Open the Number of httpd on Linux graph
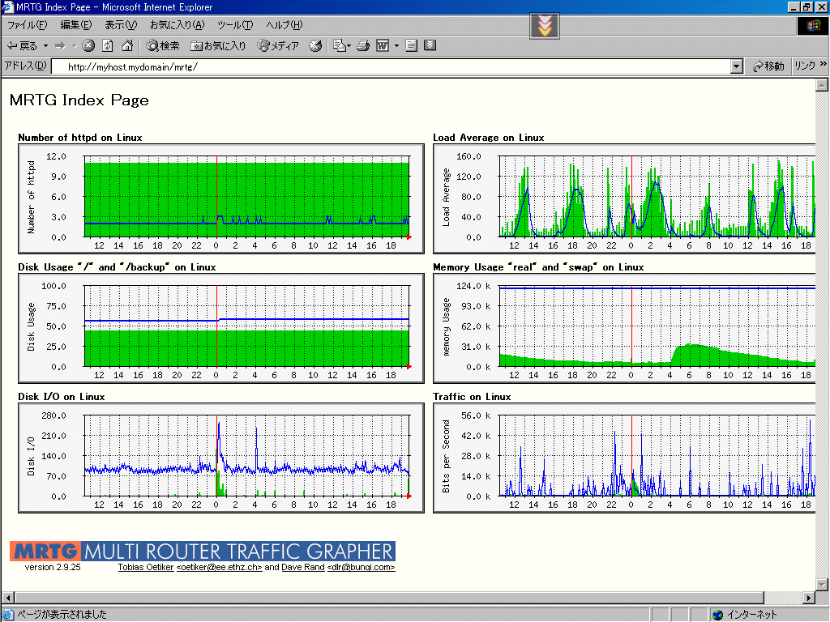The width and height of the screenshot is (830, 622). 220,198
